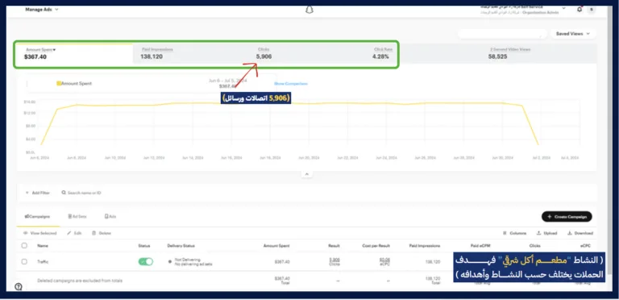Click the chart options handle beside Amount Spent legend
This screenshot has width=619, height=300.
pyautogui.click(x=27, y=84)
